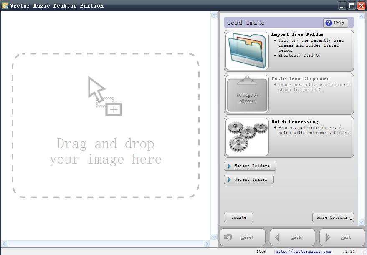Open the More Options dropdown

(x=333, y=217)
